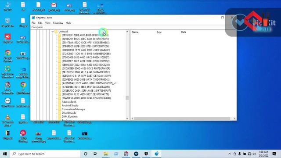Open the Action Center notifications icon

click(274, 154)
